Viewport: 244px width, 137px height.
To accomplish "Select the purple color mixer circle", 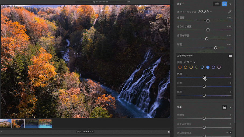I will [x=213, y=67].
